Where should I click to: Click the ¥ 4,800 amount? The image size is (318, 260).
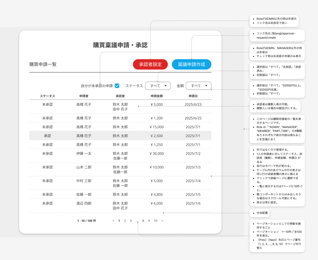pyautogui.click(x=156, y=194)
